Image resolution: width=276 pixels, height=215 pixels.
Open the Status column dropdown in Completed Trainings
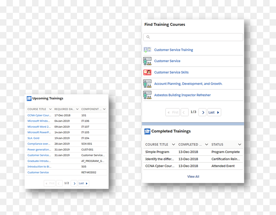point(239,144)
